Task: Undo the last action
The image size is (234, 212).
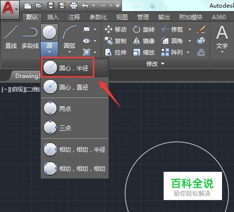Action: [x=85, y=6]
